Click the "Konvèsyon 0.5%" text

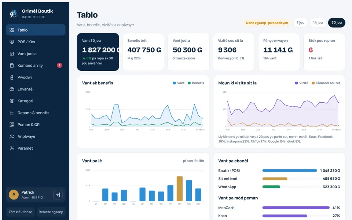pyautogui.click(x=231, y=58)
